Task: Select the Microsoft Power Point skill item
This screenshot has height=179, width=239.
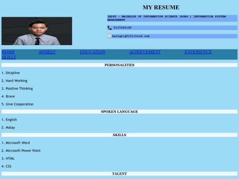Action: 21,151
